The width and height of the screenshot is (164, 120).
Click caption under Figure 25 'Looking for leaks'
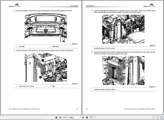click(x=104, y=89)
